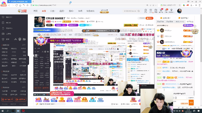Viewport: 202px width, 113px height.
Task: Open creator center lightbulb icon
Action: tap(171, 11)
